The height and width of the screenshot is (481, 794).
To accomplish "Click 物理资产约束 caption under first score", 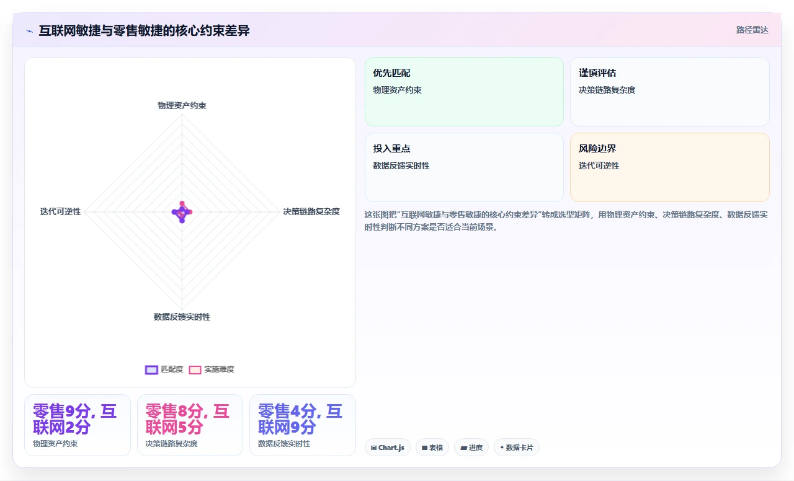I will (x=55, y=444).
